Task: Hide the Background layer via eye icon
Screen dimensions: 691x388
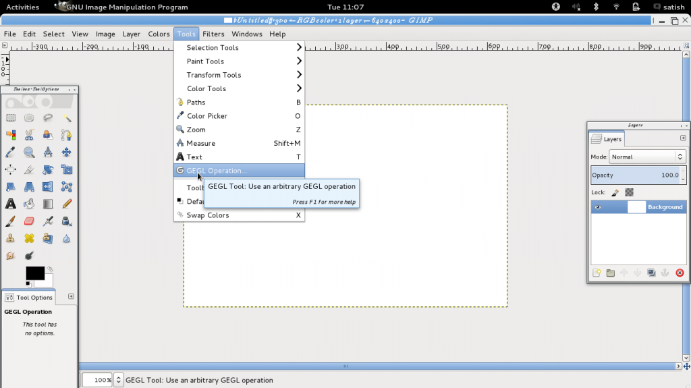Action: [598, 207]
